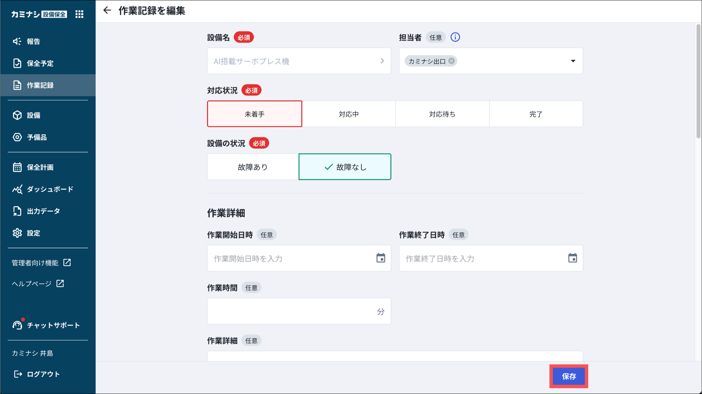Click the 保存 button
The width and height of the screenshot is (702, 394).
pos(569,376)
